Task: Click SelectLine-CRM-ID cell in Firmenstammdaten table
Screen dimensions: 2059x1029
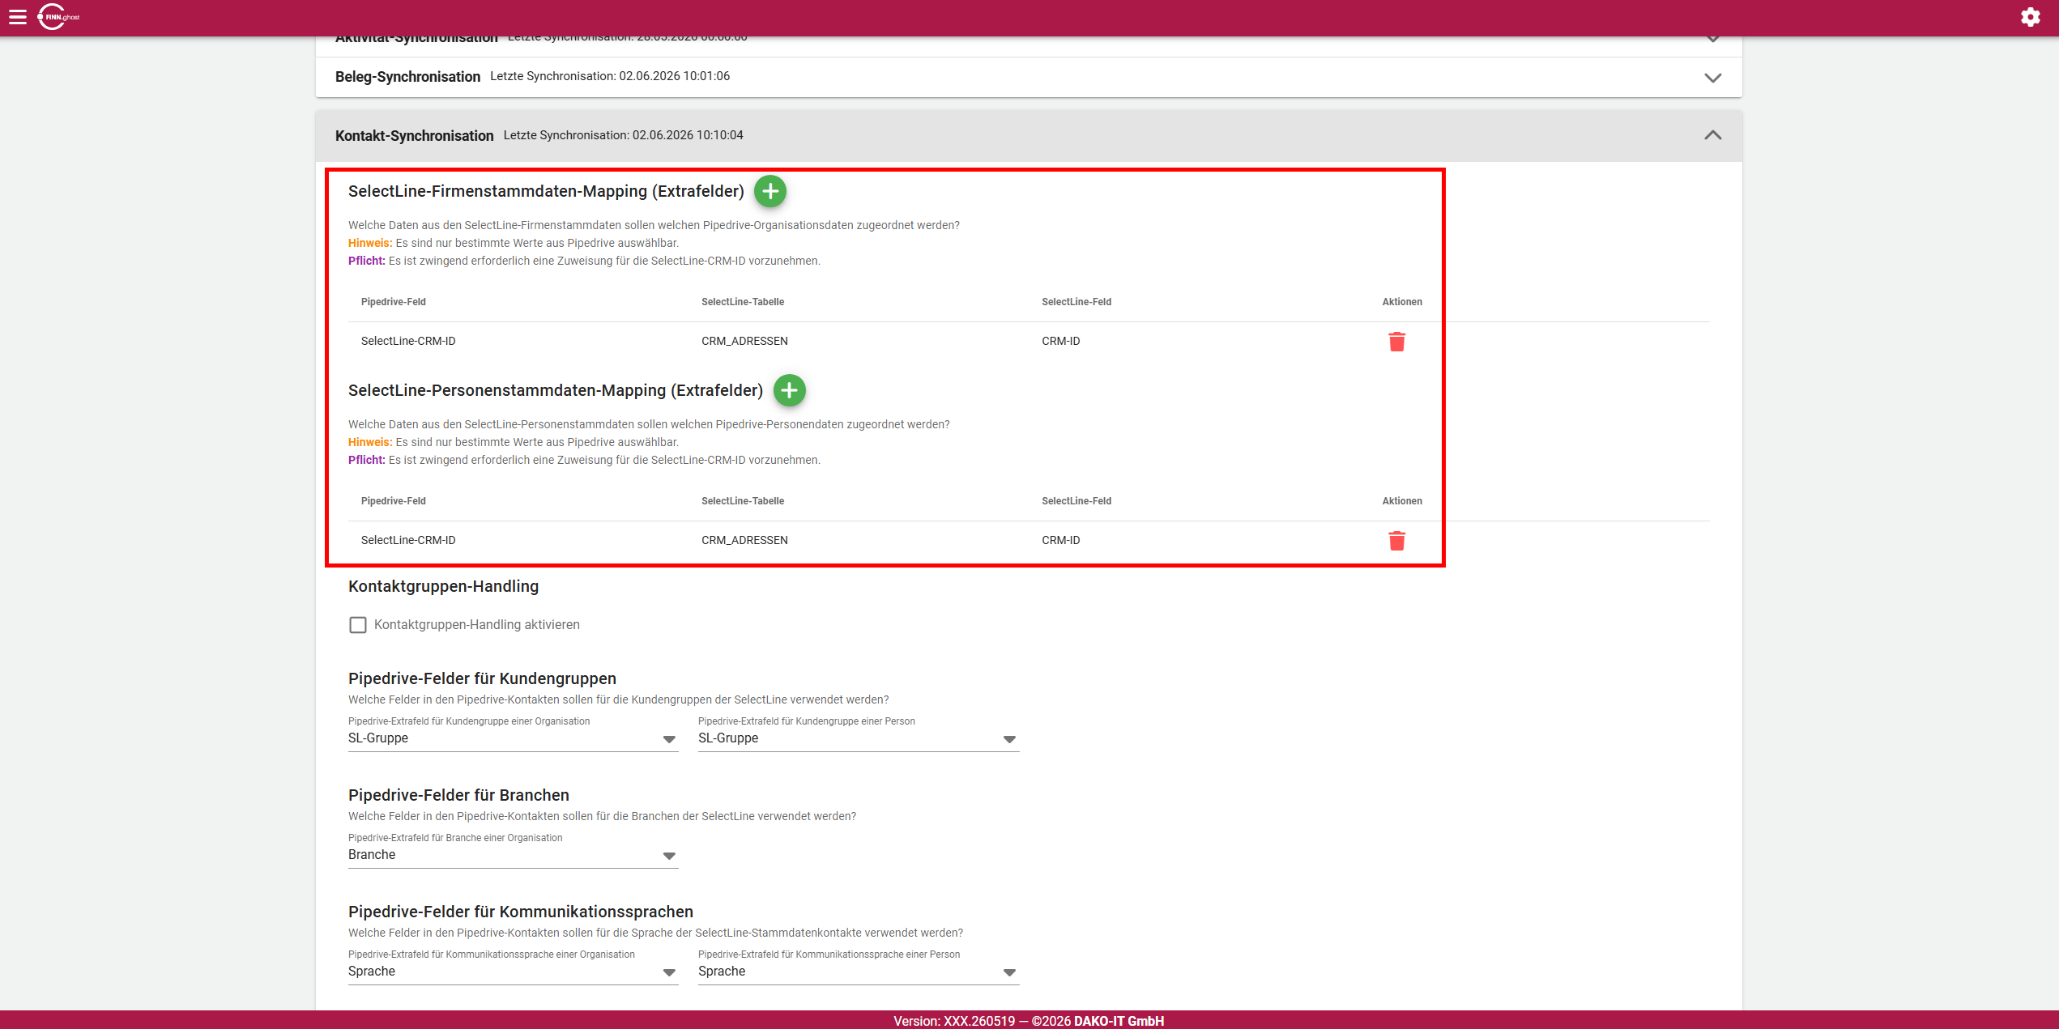Action: (408, 341)
